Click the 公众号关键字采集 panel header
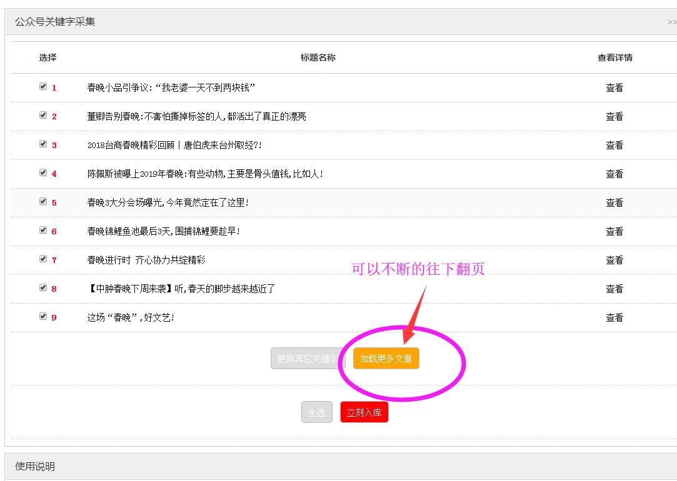This screenshot has height=481, width=677. click(55, 22)
